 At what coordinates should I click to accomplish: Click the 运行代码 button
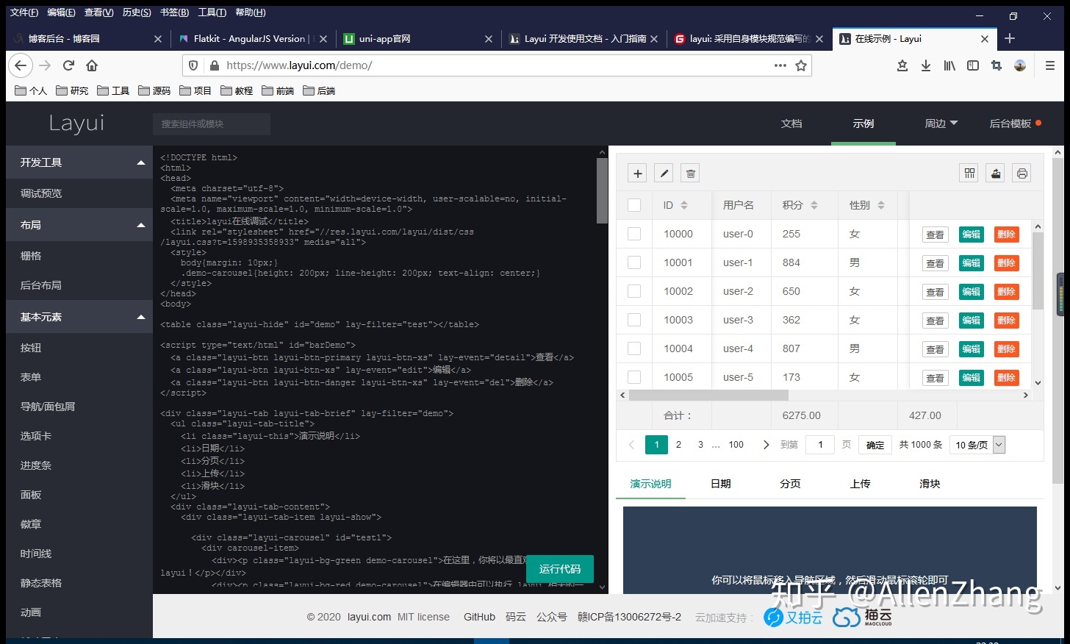pyautogui.click(x=560, y=568)
